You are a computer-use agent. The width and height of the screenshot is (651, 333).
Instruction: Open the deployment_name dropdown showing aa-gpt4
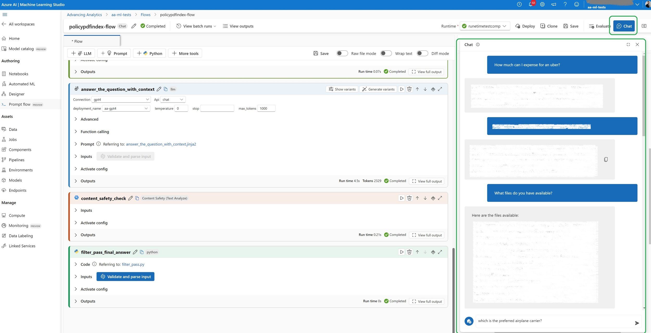pos(126,108)
